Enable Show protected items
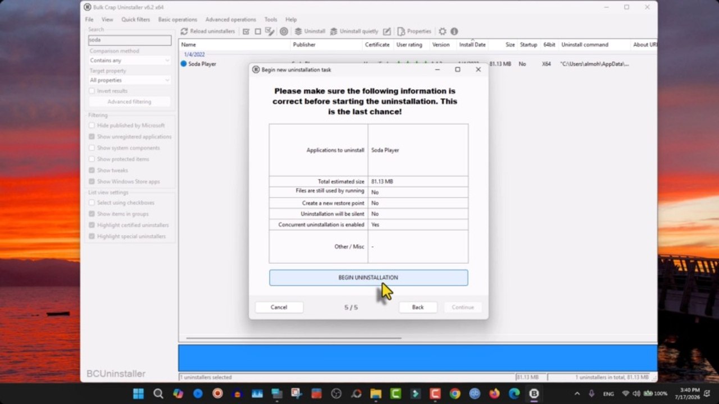This screenshot has height=404, width=719. pos(92,159)
